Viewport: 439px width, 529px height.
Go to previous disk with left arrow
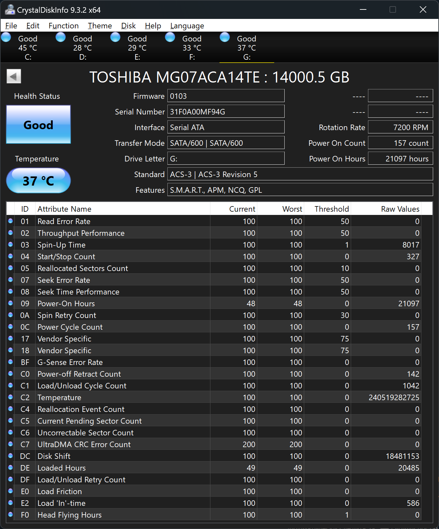point(14,76)
